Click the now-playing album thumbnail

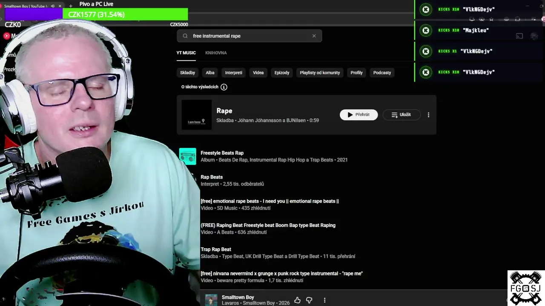pyautogui.click(x=211, y=300)
